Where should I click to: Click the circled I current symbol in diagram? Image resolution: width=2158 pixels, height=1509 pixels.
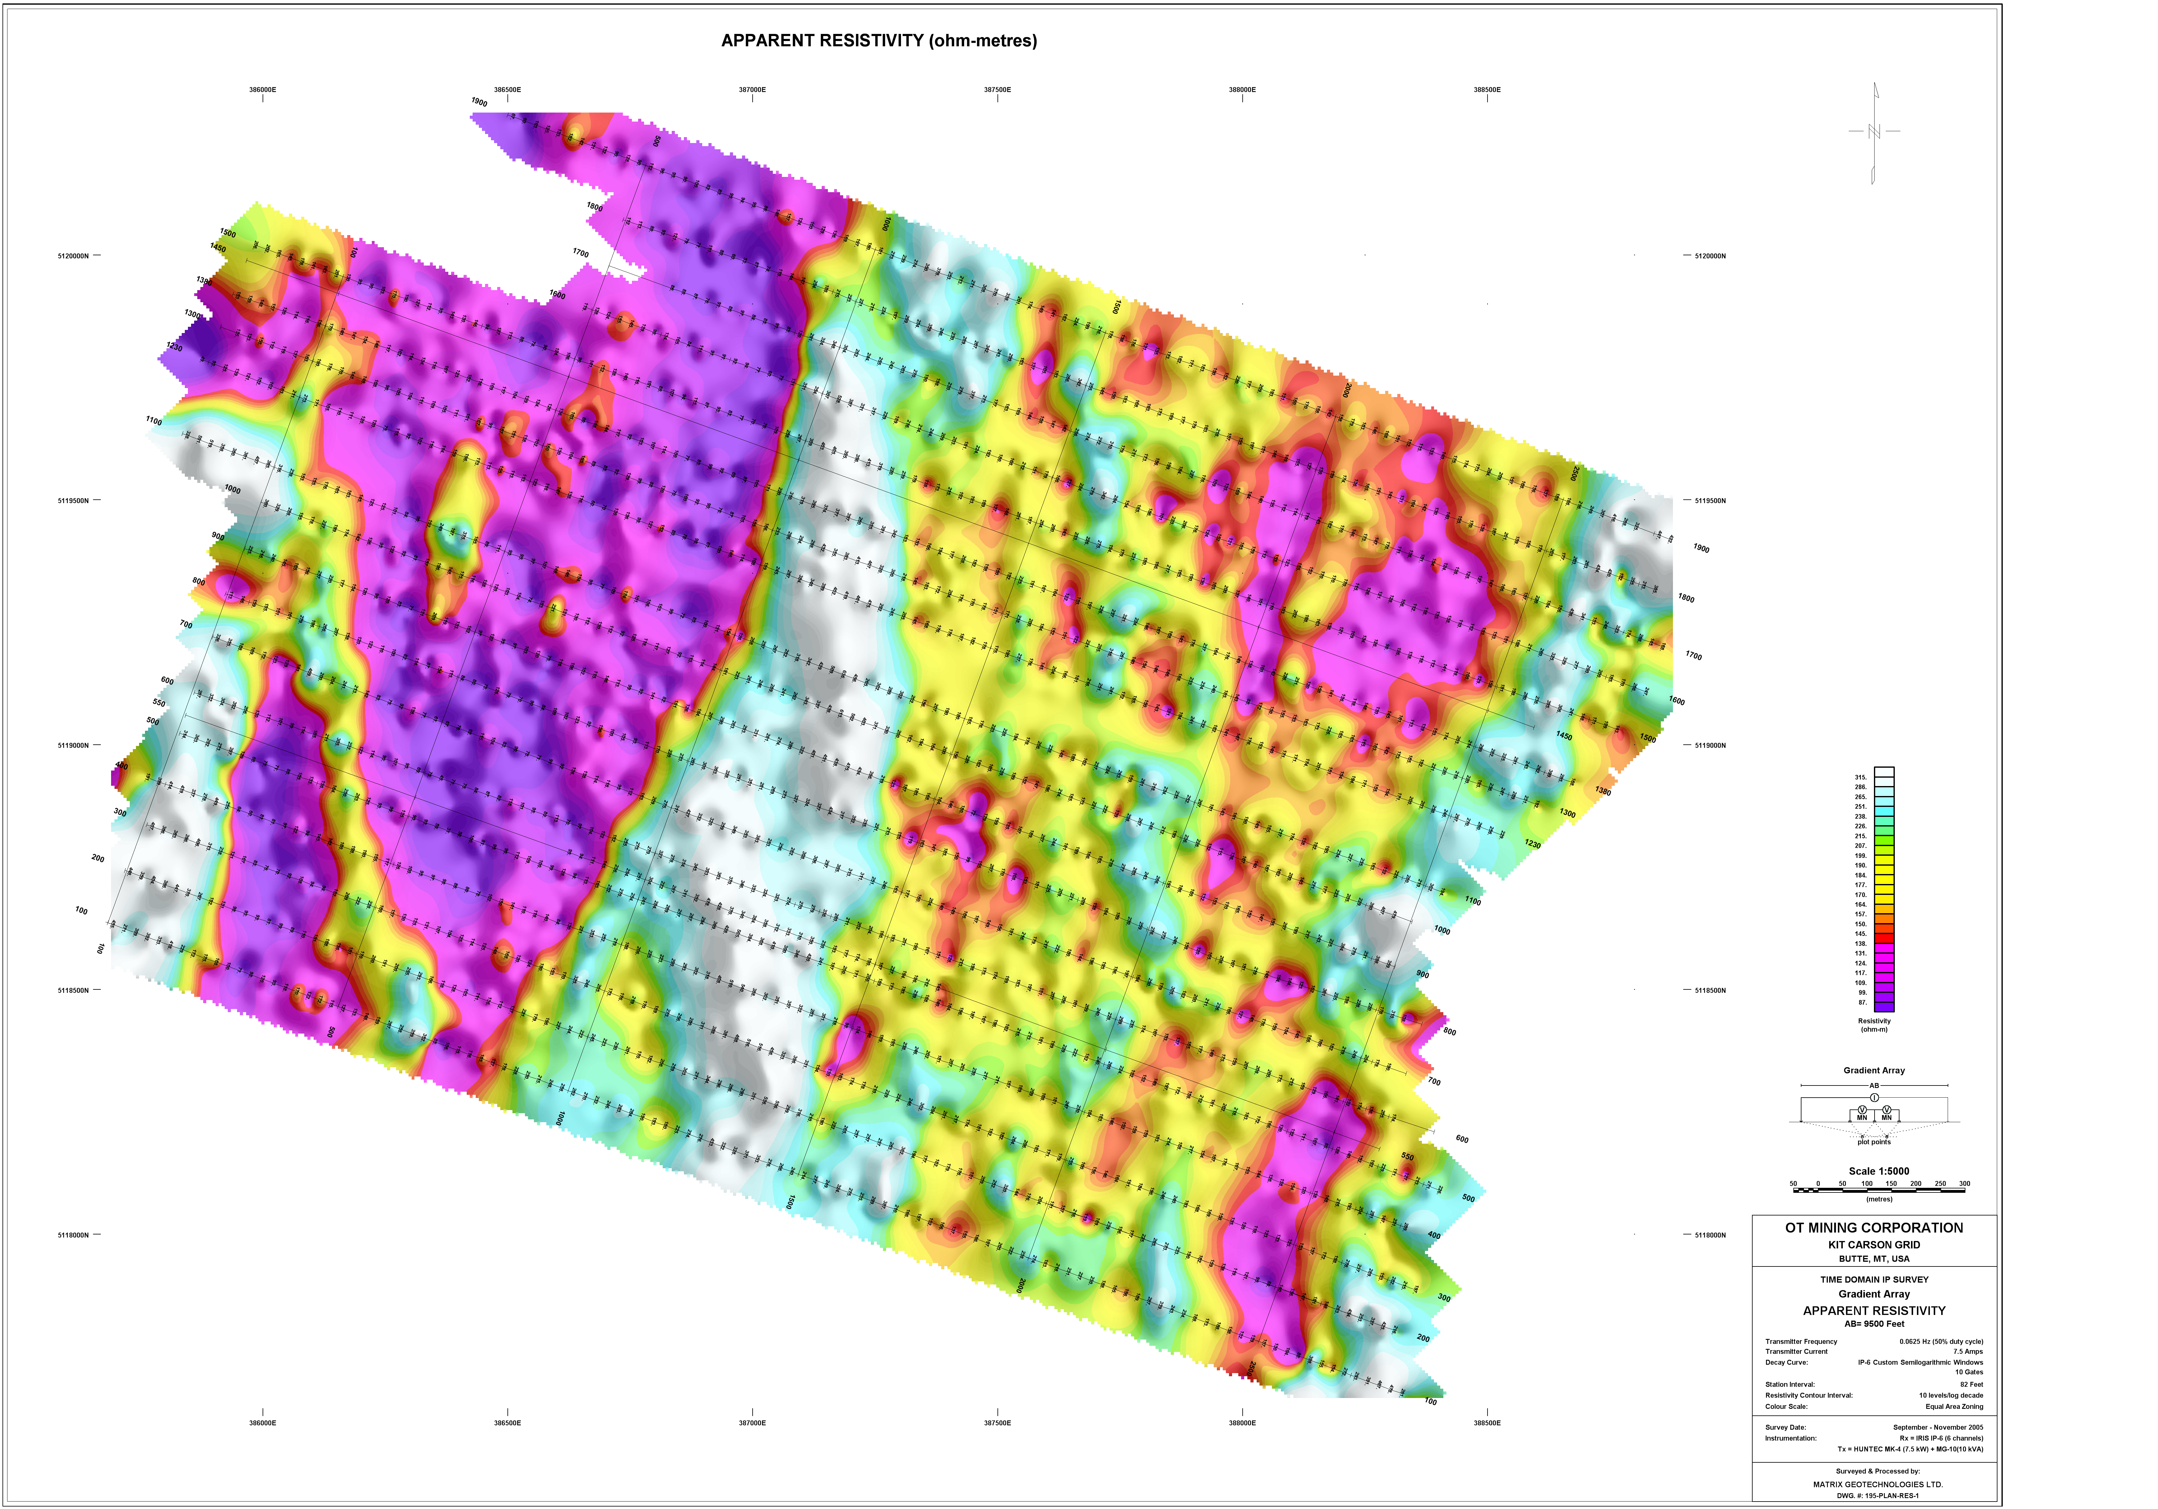[x=1874, y=1097]
